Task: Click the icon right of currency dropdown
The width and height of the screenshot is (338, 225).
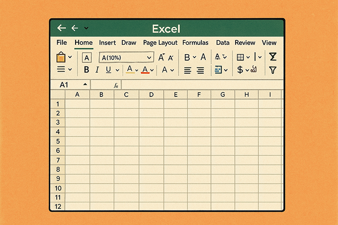Action: coord(253,70)
